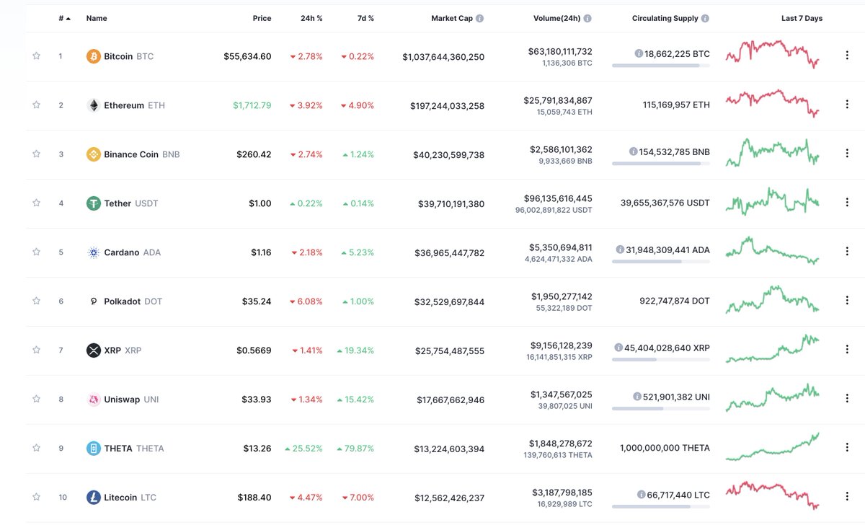Sort by 24h % column header
Image resolution: width=865 pixels, height=525 pixels.
[311, 19]
